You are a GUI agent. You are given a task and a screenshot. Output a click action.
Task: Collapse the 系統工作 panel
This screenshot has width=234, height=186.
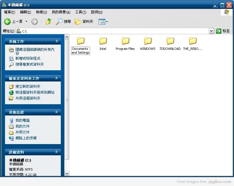[57, 41]
